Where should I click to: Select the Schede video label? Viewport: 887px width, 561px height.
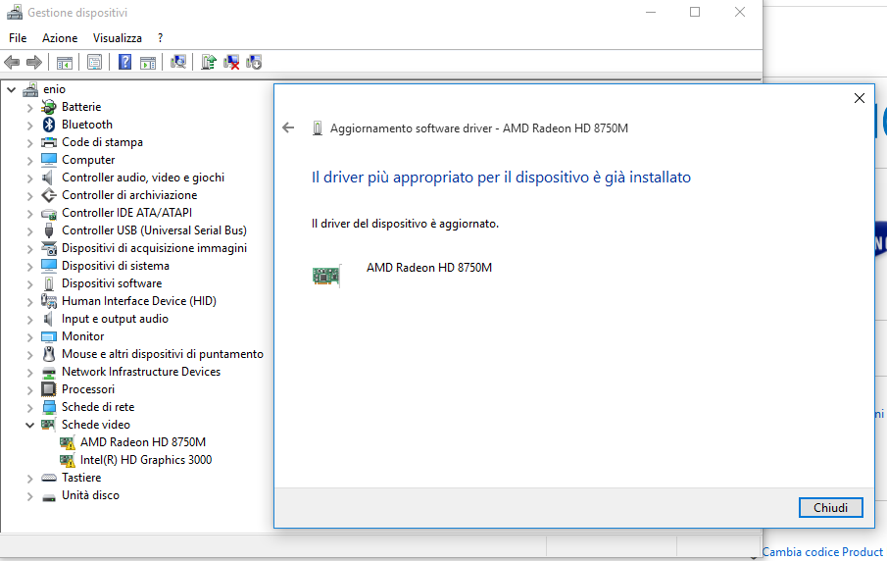pyautogui.click(x=96, y=425)
